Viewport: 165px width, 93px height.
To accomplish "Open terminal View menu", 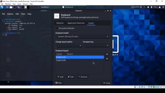I will click(23, 14).
